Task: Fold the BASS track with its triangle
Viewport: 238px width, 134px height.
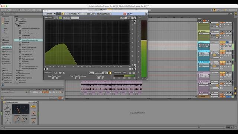Action: pos(199,42)
